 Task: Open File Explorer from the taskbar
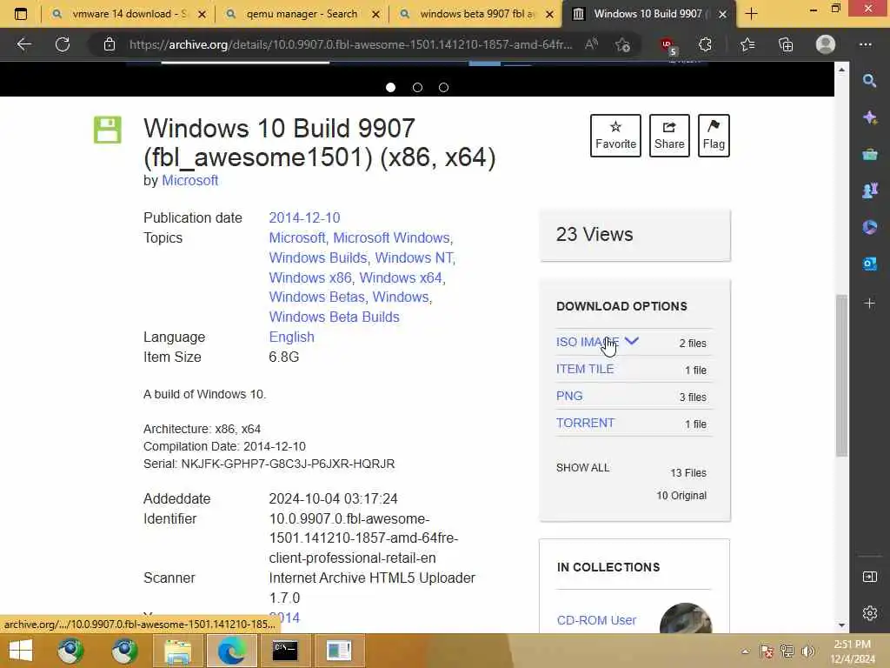(177, 651)
